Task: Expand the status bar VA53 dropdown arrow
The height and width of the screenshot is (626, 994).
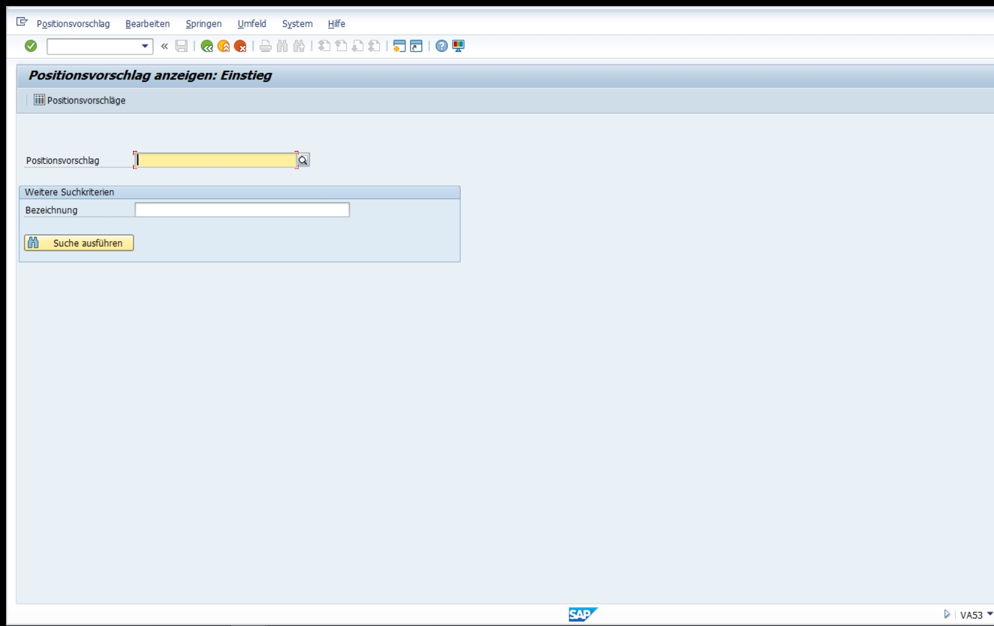Action: (x=990, y=614)
